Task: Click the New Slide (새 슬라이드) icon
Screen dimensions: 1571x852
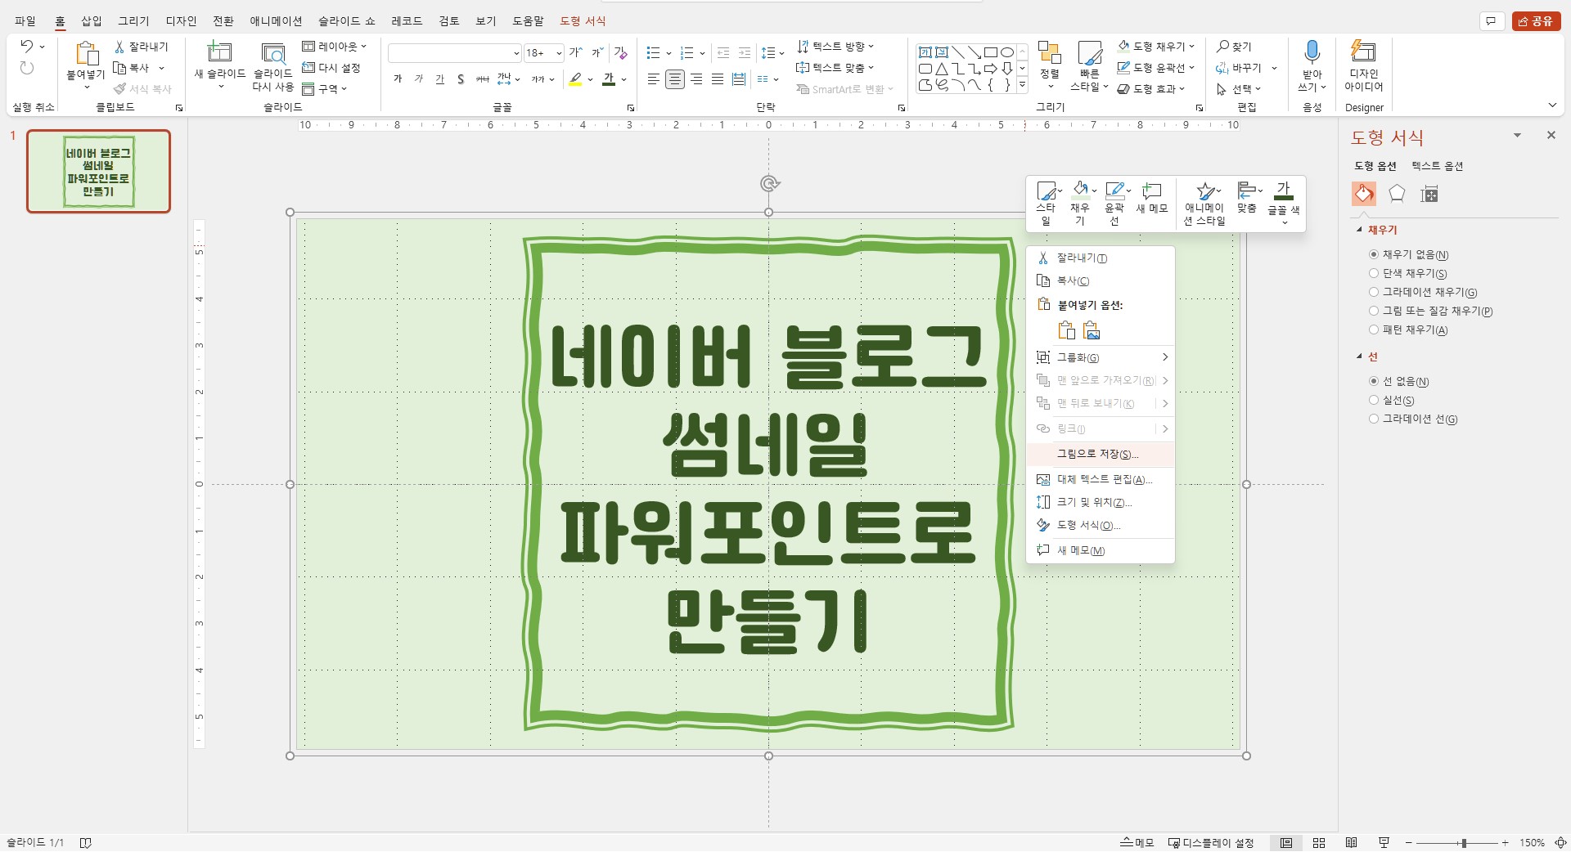Action: tap(219, 52)
